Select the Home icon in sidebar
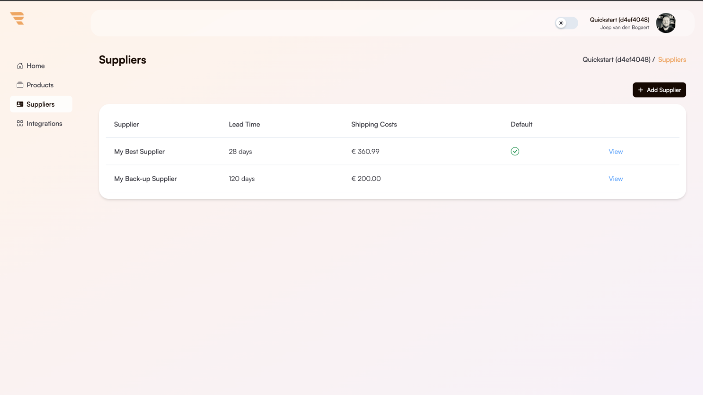 tap(20, 65)
